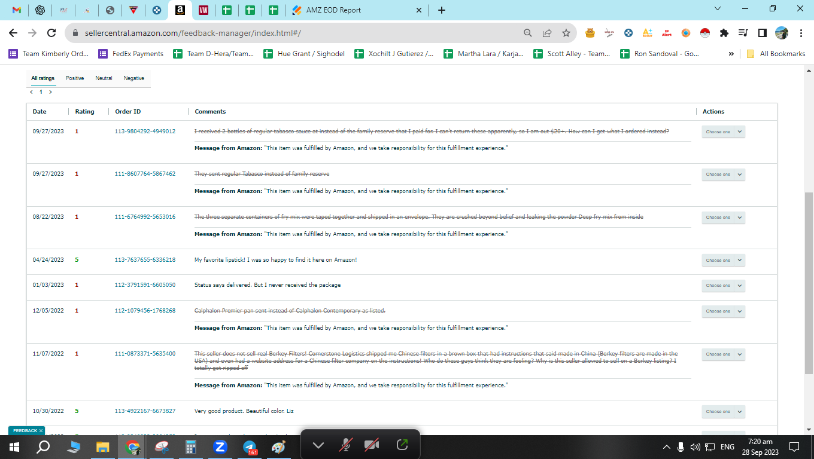Open the IP Alert extension

(x=666, y=33)
